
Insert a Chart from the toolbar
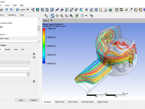pyautogui.click(x=101, y=10)
